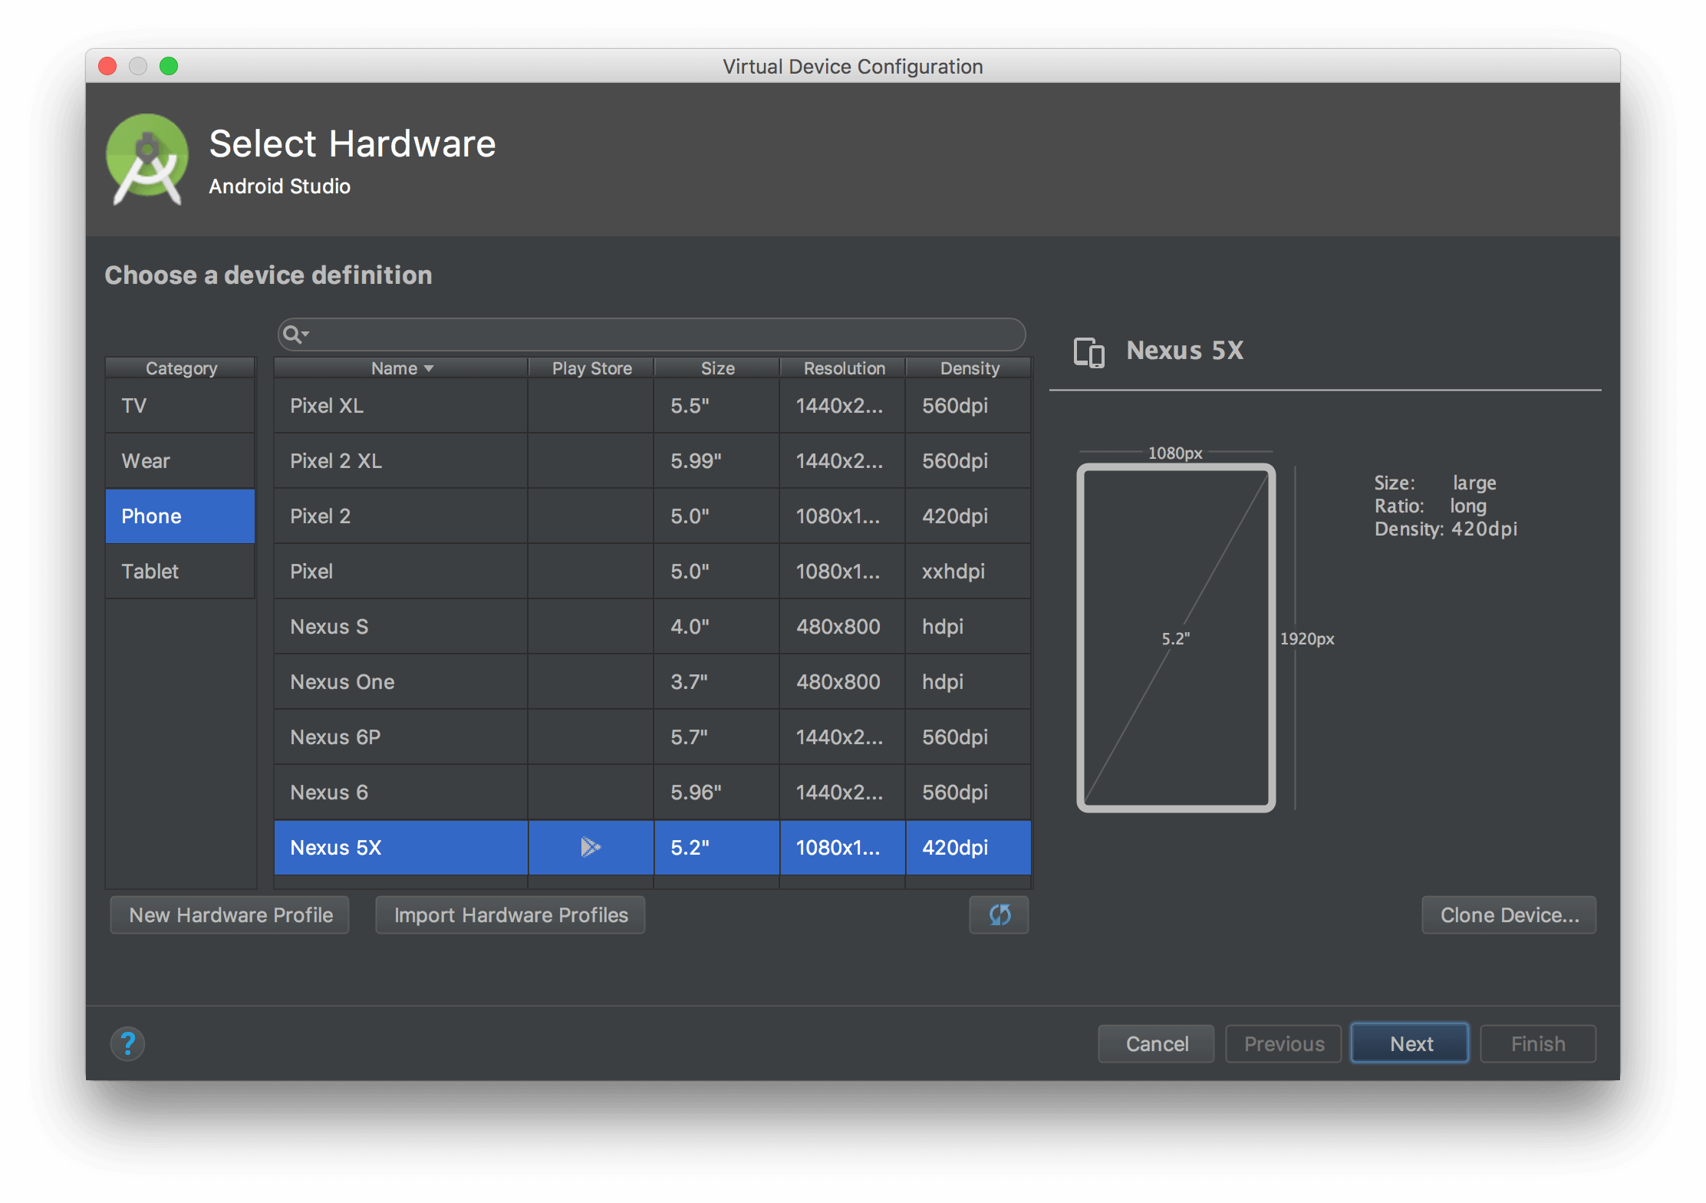Screen dimensions: 1706x1203
Task: Click the search magnifier icon
Action: (x=295, y=335)
